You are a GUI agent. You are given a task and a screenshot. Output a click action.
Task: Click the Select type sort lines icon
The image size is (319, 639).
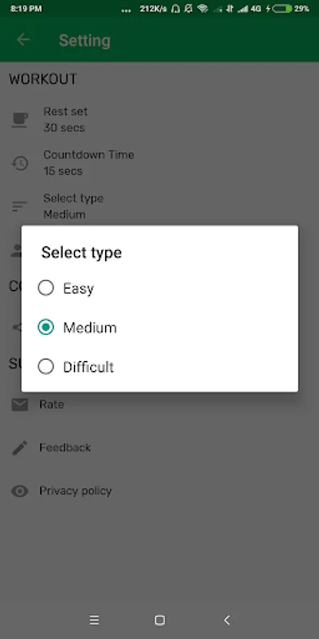(x=20, y=206)
